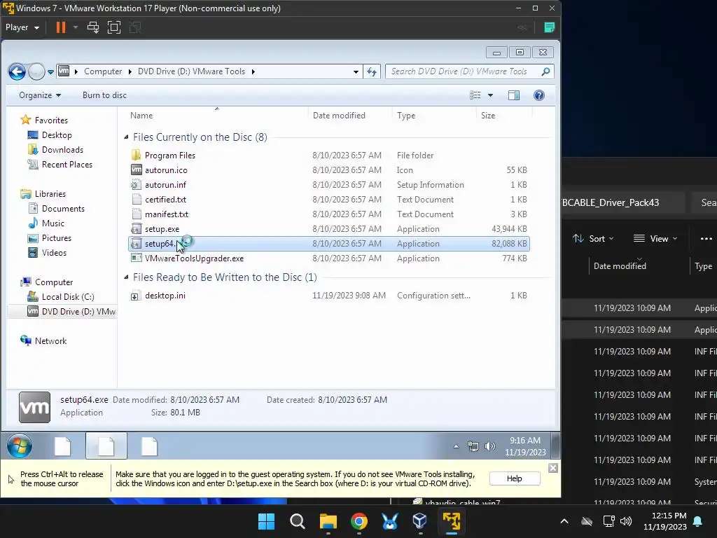The width and height of the screenshot is (717, 538).
Task: Select the autorun.inf file
Action: click(x=329, y=185)
